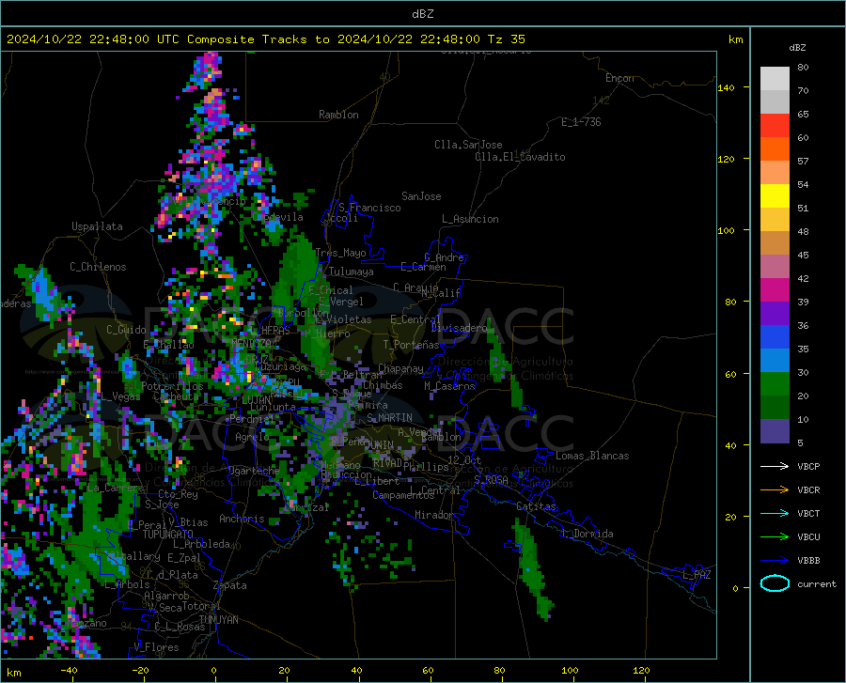Click the 'Manzano' map label
Image resolution: width=846 pixels, height=683 pixels.
pos(87,623)
